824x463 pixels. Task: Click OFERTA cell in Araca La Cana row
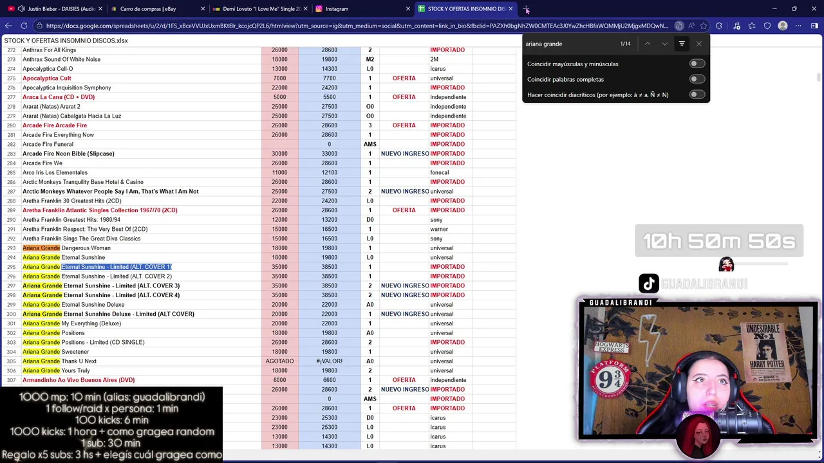tap(404, 97)
